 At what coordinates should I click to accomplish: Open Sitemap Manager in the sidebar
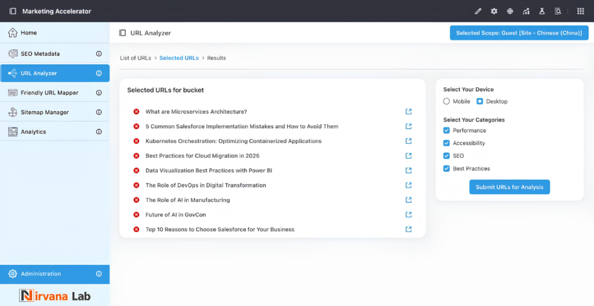coord(55,112)
